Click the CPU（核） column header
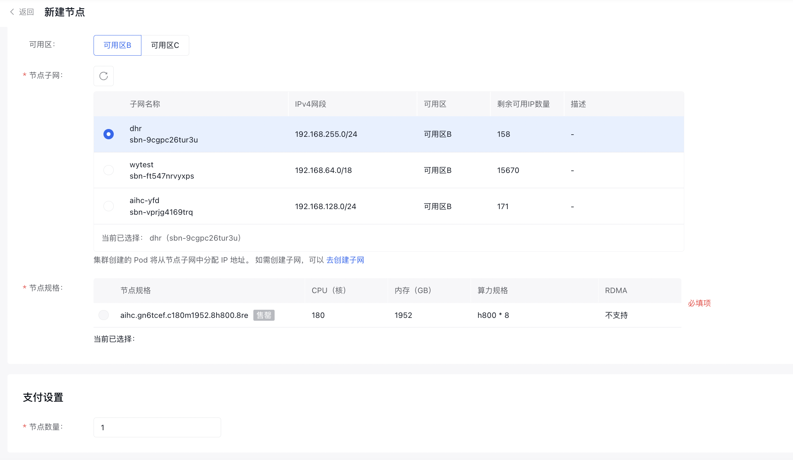This screenshot has width=793, height=460. pos(329,291)
